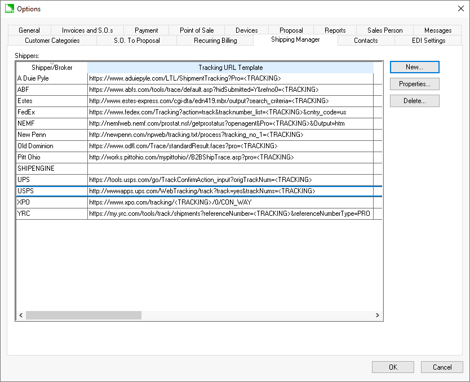
Task: Click the Options window app icon
Action: coord(9,8)
